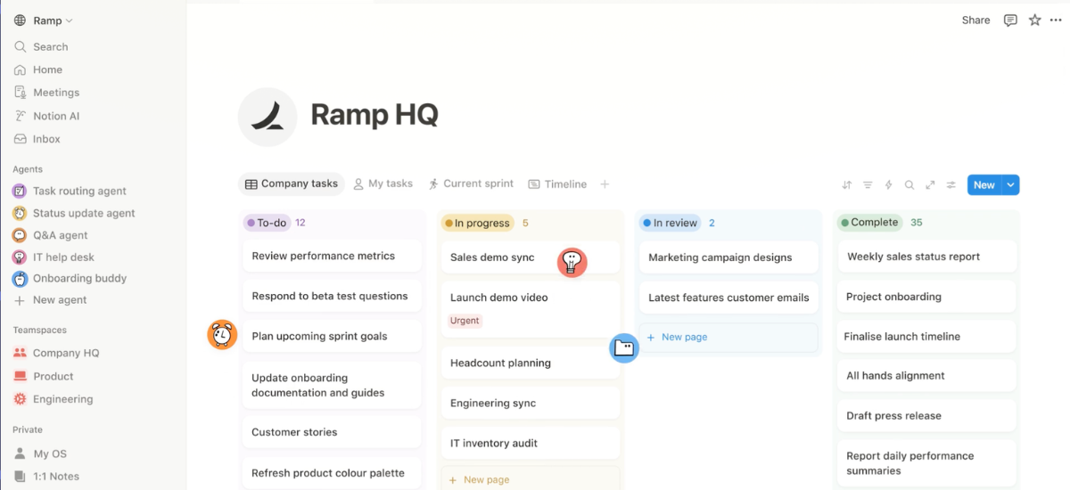1070x490 pixels.
Task: Open the page more options menu
Action: (1056, 20)
